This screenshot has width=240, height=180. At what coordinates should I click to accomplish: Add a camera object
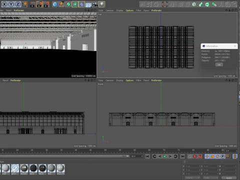pyautogui.click(x=95, y=4)
